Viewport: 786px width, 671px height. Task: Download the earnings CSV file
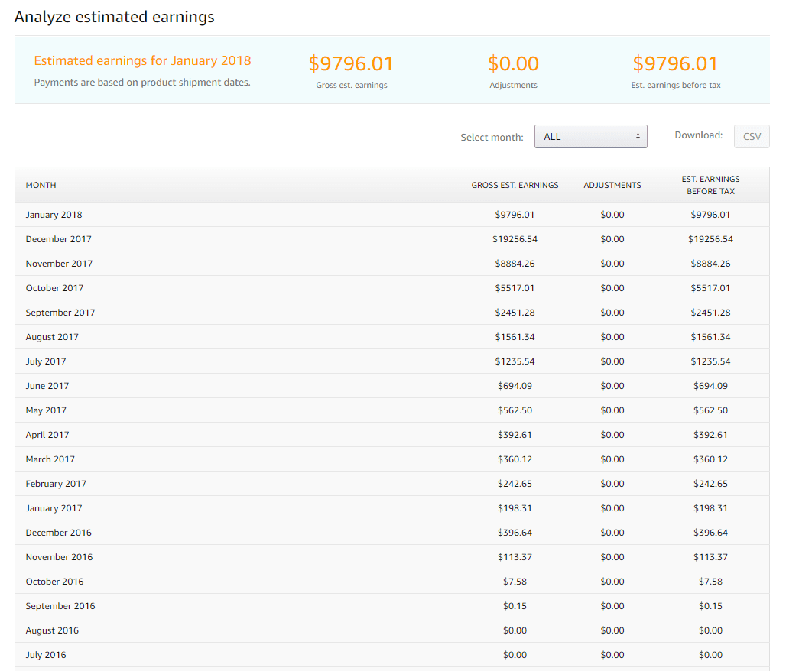tap(752, 136)
